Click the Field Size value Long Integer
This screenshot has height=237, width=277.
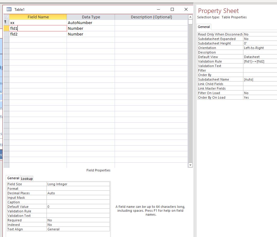pyautogui.click(x=78, y=184)
